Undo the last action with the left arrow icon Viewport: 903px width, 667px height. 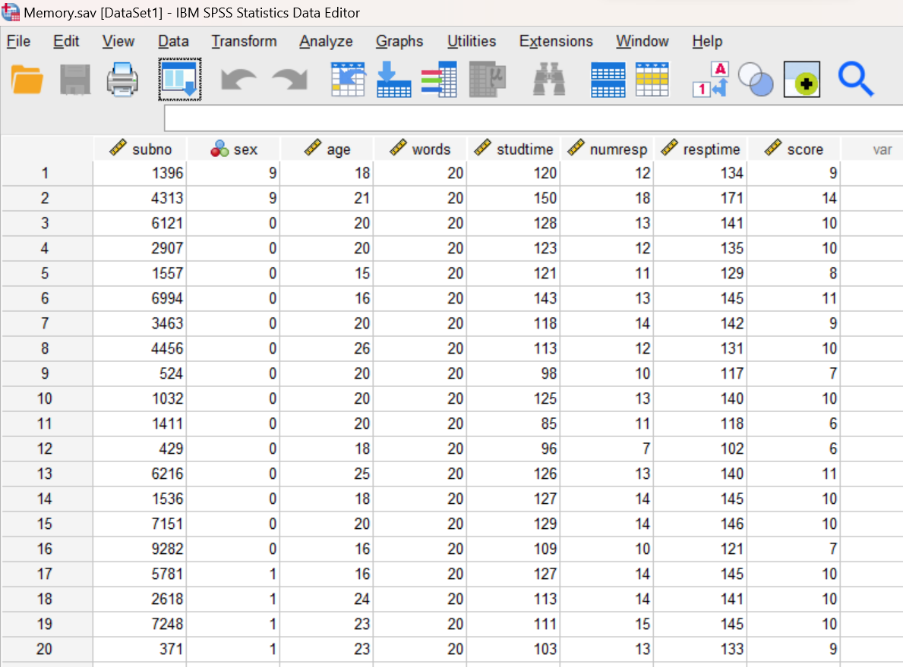238,80
